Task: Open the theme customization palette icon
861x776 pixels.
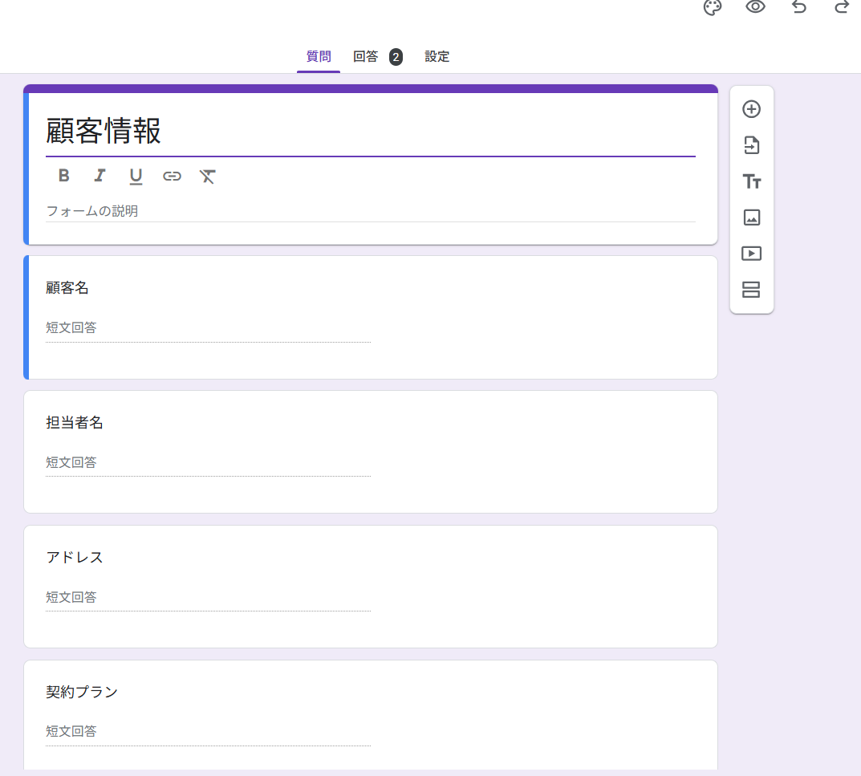Action: pyautogui.click(x=712, y=7)
